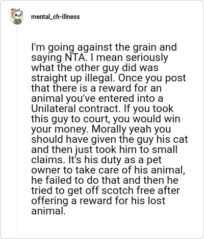Click the final word "animal." of comment

point(48,211)
